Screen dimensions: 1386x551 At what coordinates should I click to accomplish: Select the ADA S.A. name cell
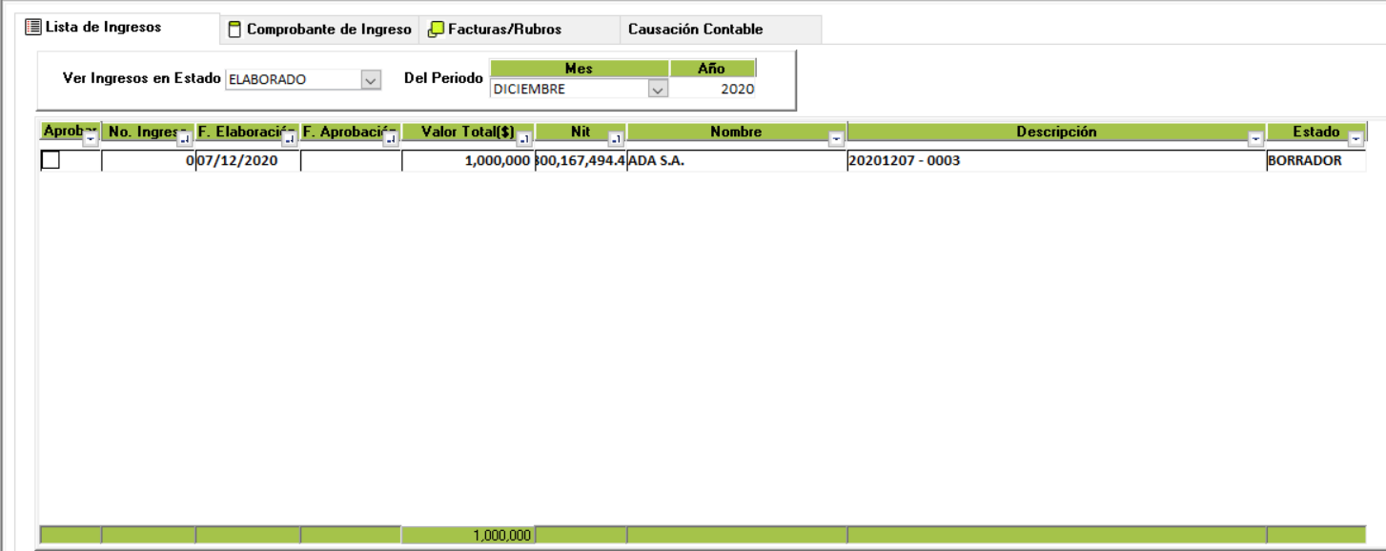coord(736,161)
